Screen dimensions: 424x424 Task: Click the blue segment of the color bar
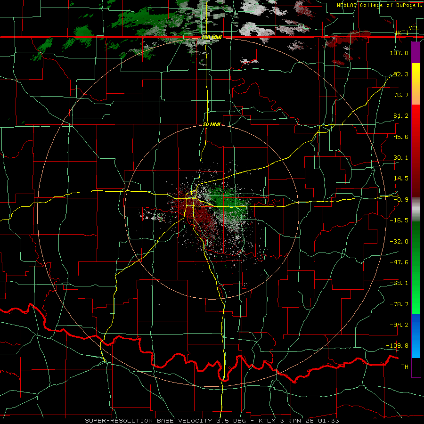coord(416,336)
